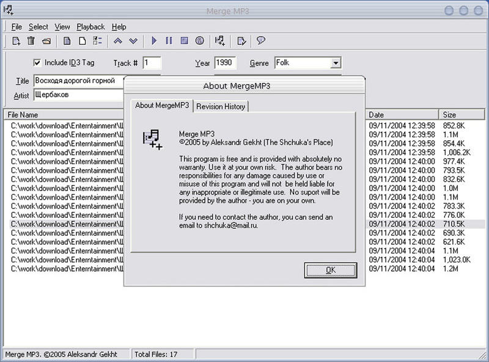Screen dimensions: 489x362
Task: Open the Playback menu
Action: [x=90, y=27]
